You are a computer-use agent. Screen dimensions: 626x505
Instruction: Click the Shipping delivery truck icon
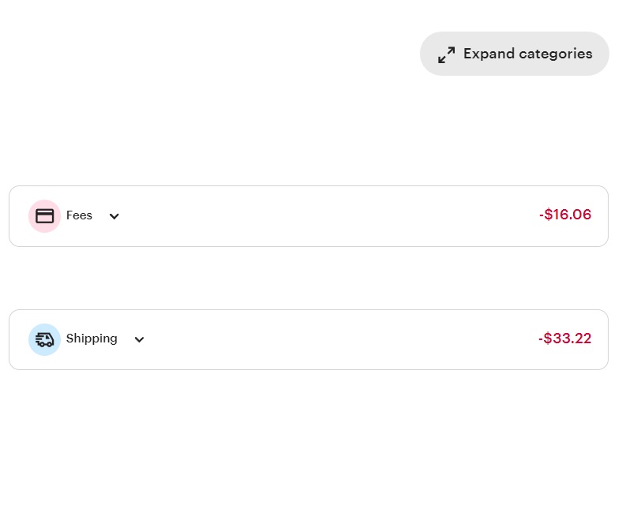(x=45, y=339)
